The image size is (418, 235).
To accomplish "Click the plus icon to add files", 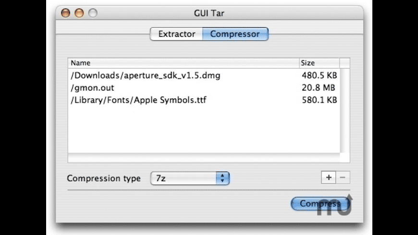I will coord(329,177).
